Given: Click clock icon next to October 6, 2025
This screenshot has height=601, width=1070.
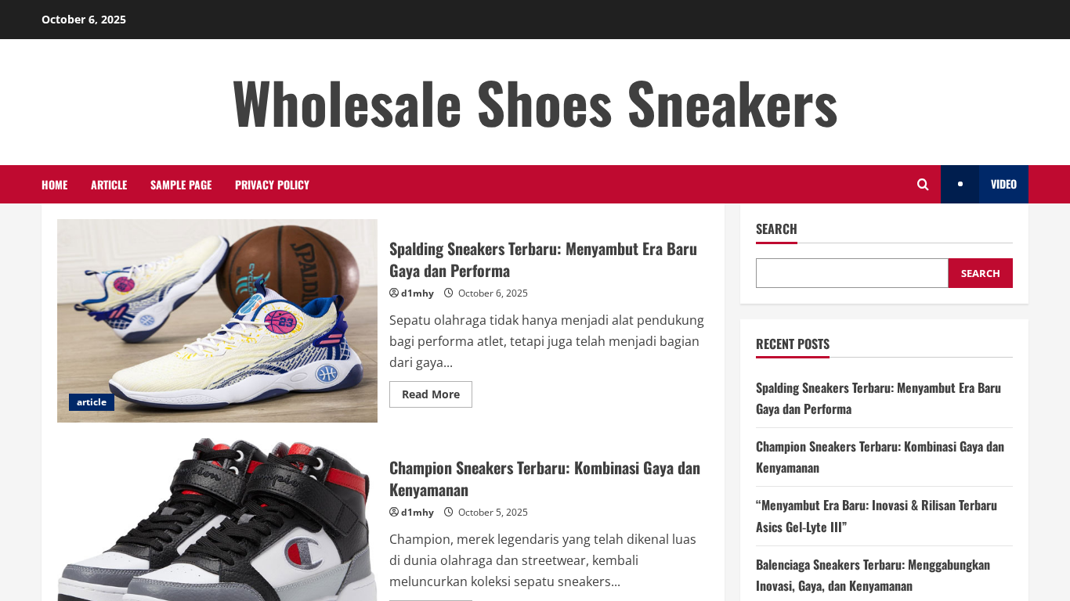Looking at the screenshot, I should pyautogui.click(x=449, y=293).
